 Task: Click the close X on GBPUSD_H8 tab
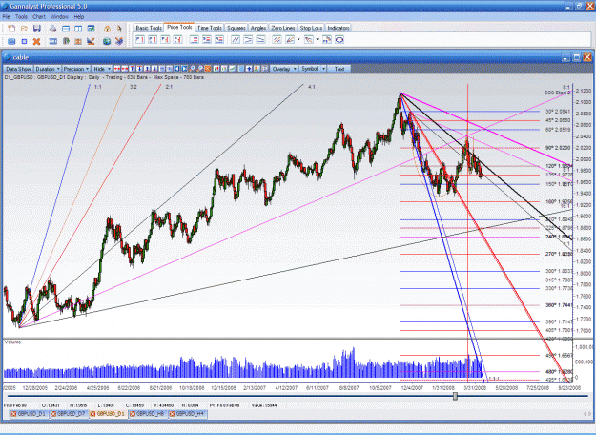133,414
